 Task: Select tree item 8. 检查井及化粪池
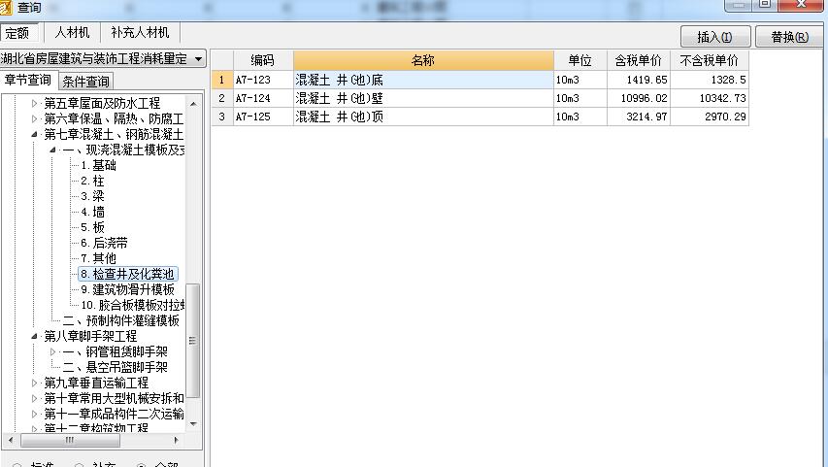click(x=127, y=274)
